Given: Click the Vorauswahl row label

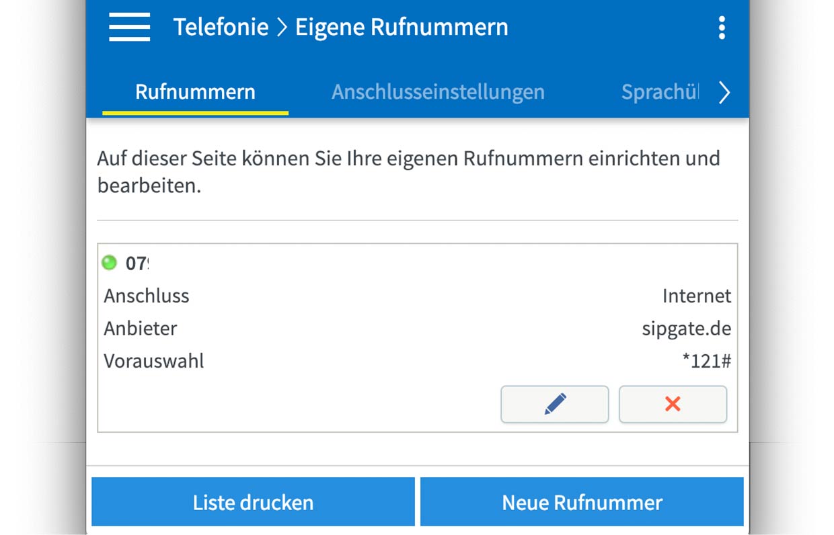Looking at the screenshot, I should [154, 362].
